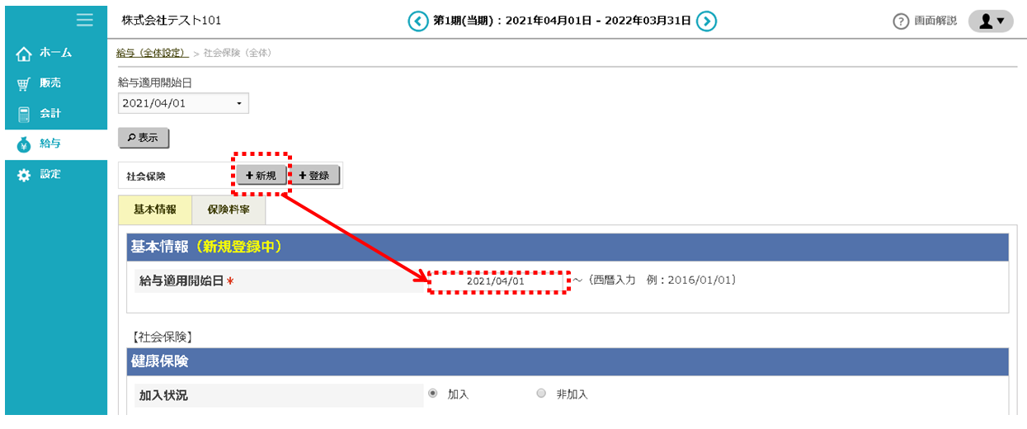Click the 新規 button
1027x429 pixels.
pyautogui.click(x=261, y=175)
